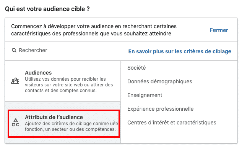
Task: Click the blank area beneath Centres d'intérêt list
Action: [179, 135]
